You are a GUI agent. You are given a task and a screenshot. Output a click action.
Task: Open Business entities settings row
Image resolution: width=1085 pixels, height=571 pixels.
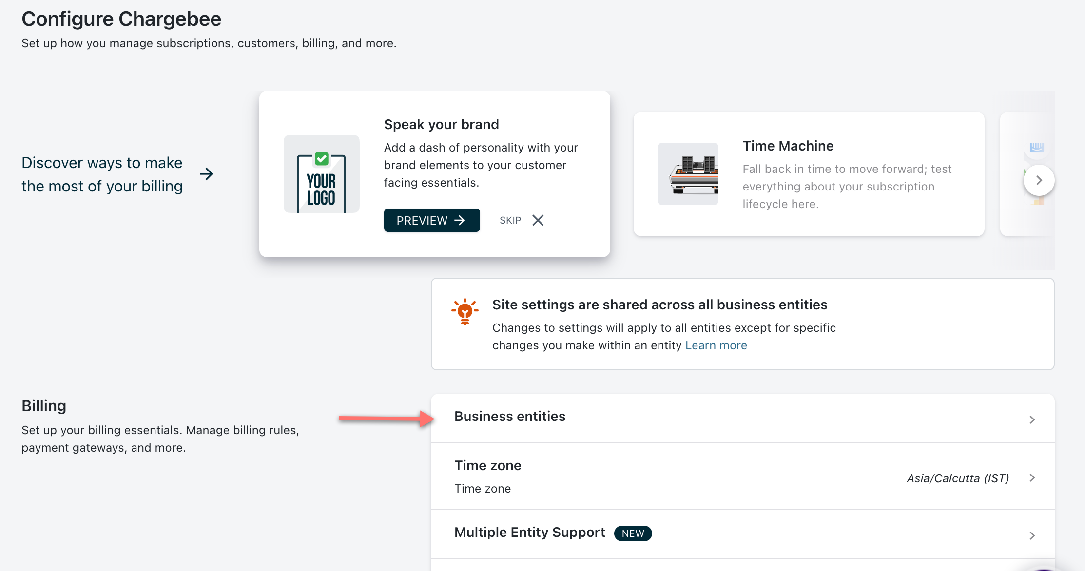point(743,418)
